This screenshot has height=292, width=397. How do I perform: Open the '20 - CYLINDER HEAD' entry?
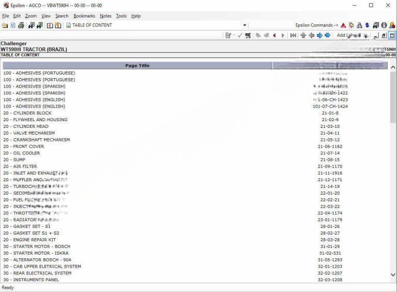click(x=26, y=126)
